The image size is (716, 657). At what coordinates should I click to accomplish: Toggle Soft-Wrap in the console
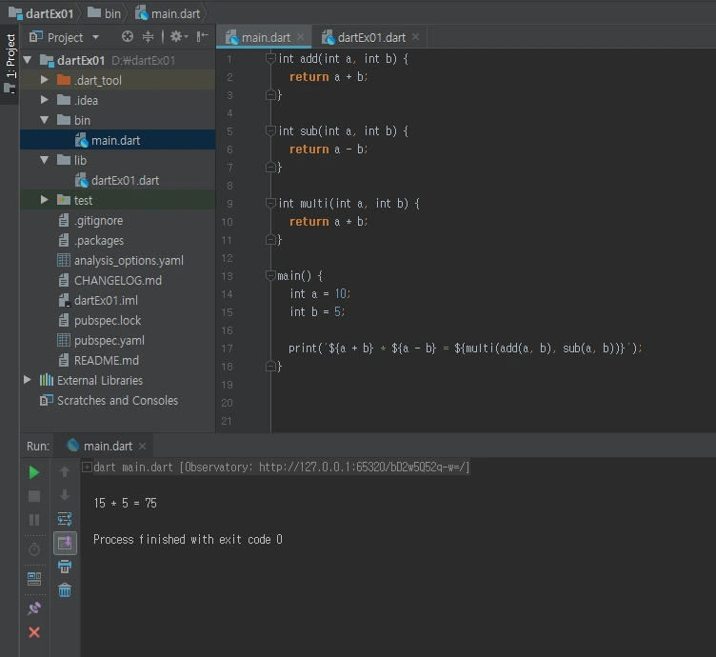pos(65,519)
